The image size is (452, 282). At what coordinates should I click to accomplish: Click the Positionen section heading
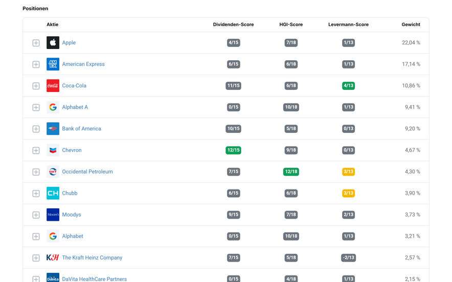(35, 9)
